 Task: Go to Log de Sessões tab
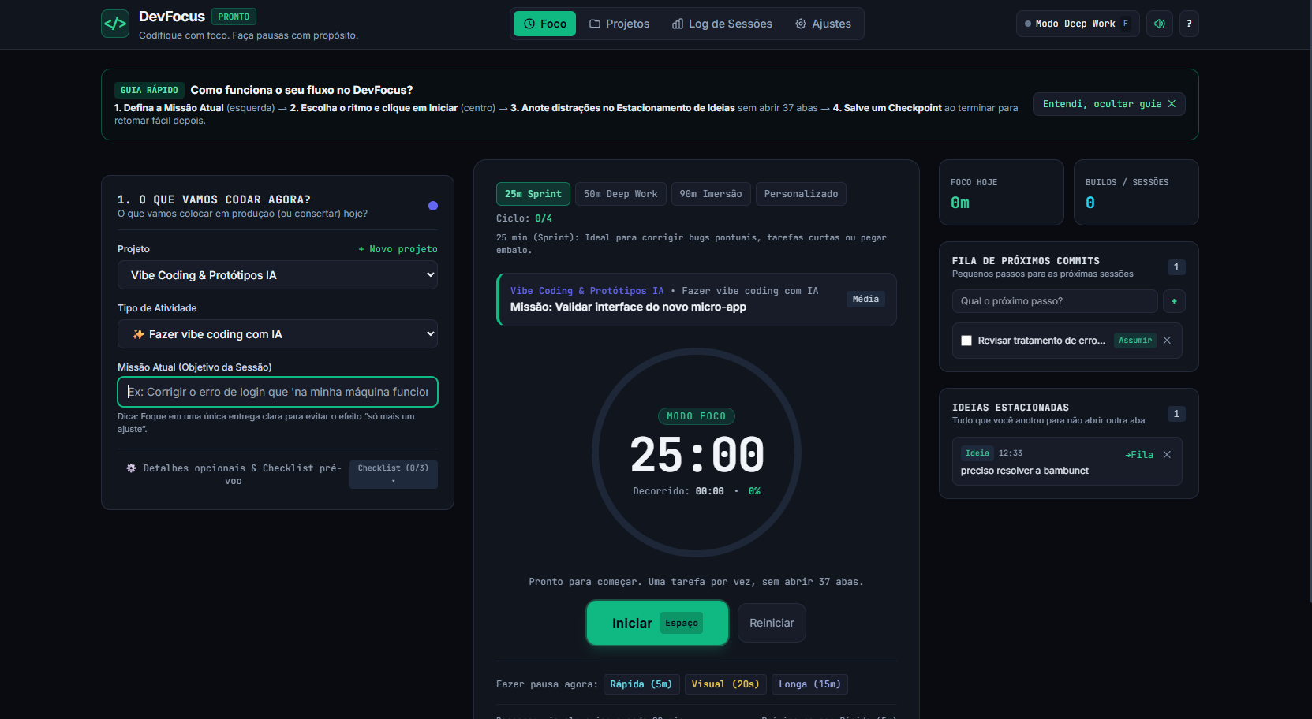point(722,24)
